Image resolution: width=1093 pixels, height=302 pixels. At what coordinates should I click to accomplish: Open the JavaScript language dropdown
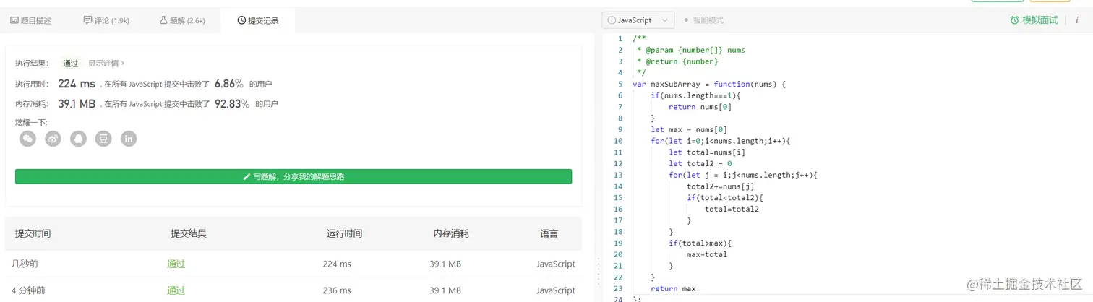[x=638, y=20]
